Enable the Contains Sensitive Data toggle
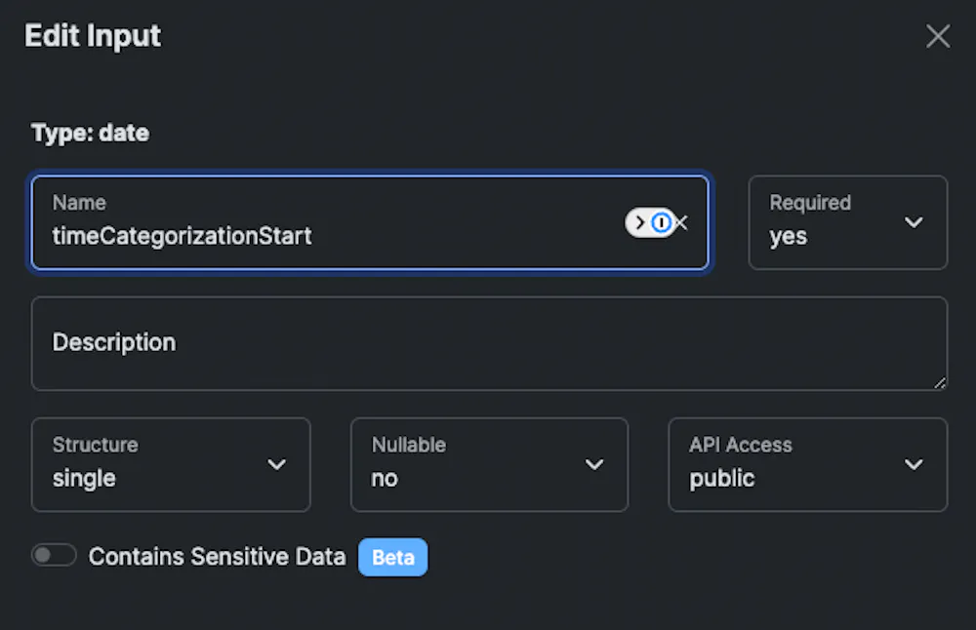Screen dimensions: 976x630 click(x=54, y=555)
